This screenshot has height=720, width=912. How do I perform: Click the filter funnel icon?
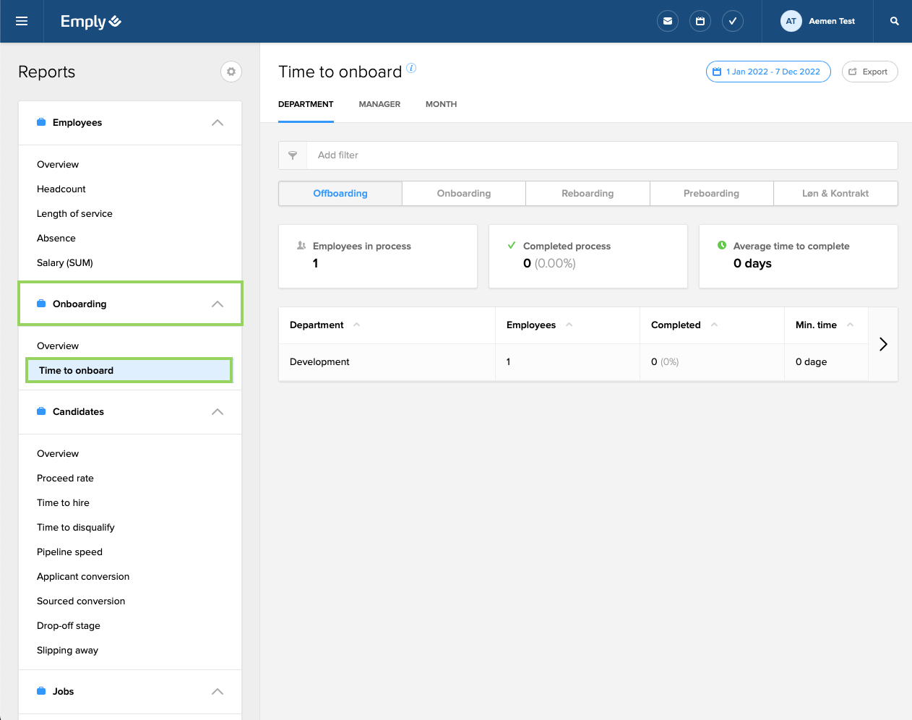[x=293, y=155]
